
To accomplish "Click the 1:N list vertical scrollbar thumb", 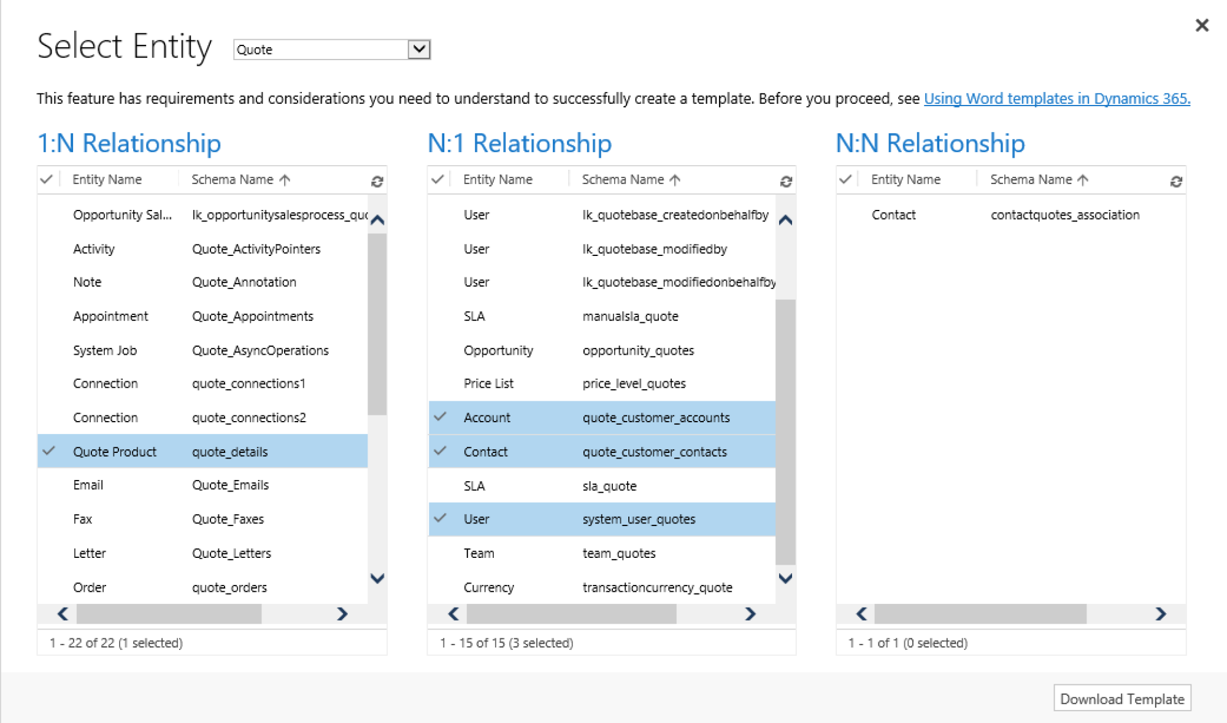I will click(x=377, y=324).
